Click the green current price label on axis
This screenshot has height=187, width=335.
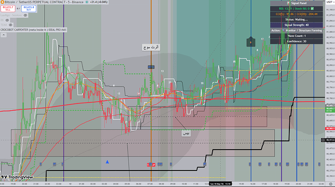tap(330, 110)
